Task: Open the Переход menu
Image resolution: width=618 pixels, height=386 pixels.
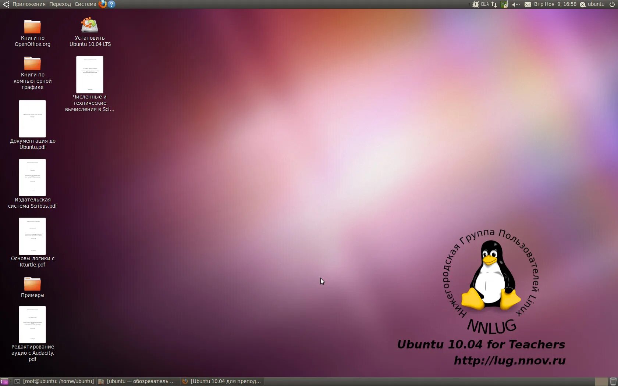Action: coord(60,4)
